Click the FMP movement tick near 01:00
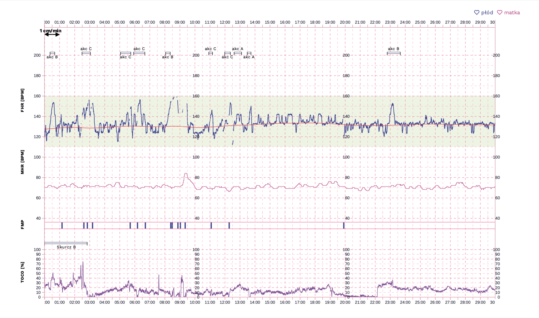This screenshot has height=318, width=539. click(62, 225)
